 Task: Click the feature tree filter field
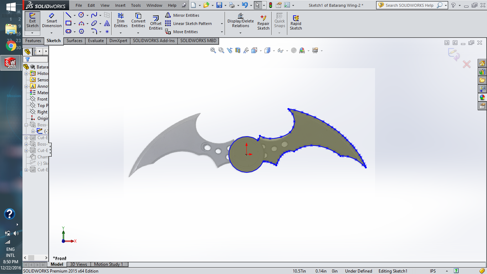(x=36, y=59)
